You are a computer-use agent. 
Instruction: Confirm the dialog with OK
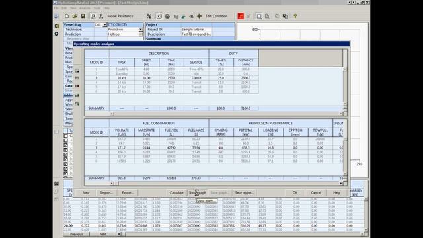[295, 192]
